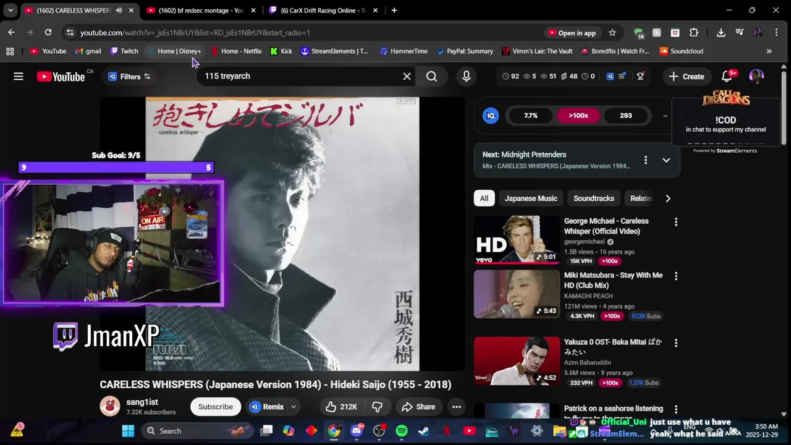791x445 pixels.
Task: Open the YouTube account avatar menu
Action: tap(756, 76)
